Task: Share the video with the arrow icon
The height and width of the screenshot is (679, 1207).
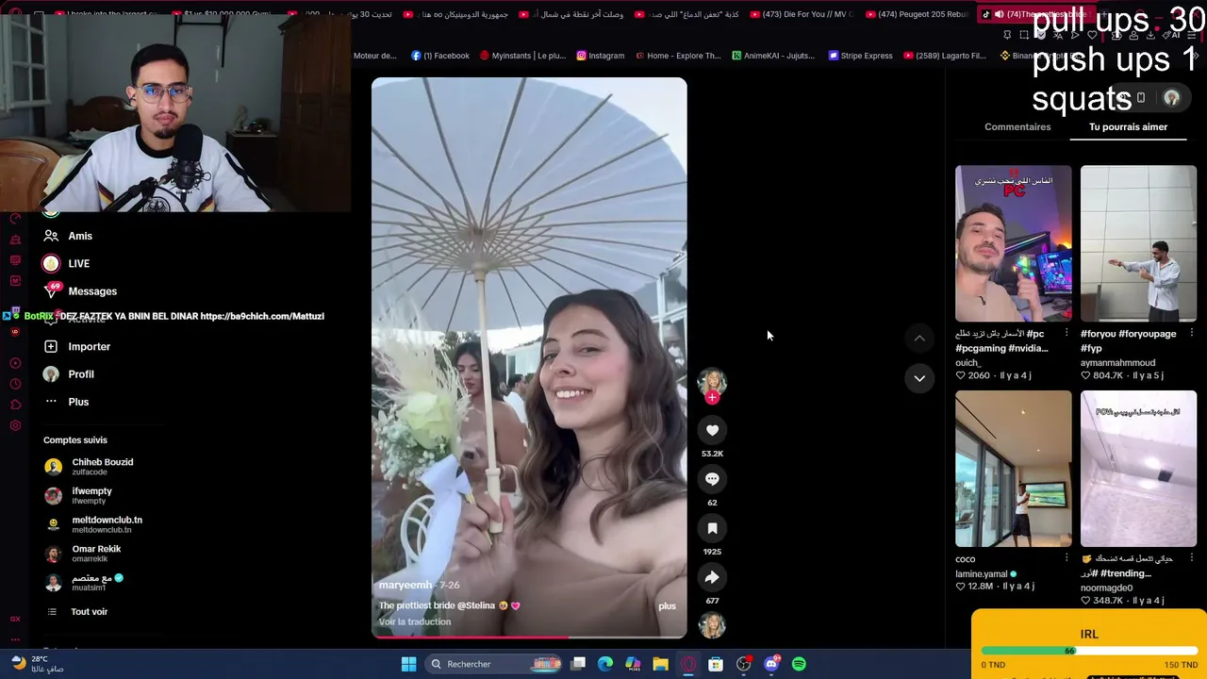Action: 712,577
